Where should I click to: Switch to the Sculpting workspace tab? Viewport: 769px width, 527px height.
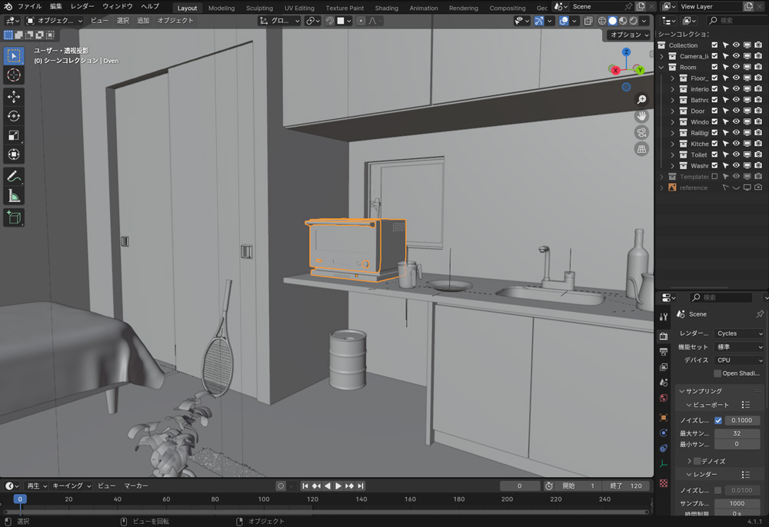[259, 8]
